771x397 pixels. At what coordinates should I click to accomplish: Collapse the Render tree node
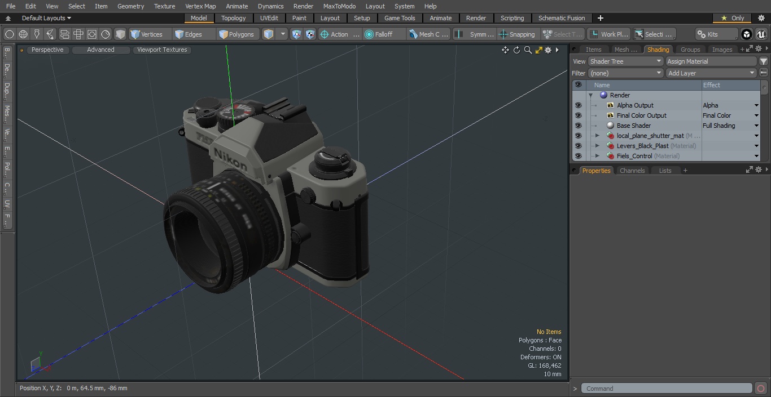tap(590, 95)
